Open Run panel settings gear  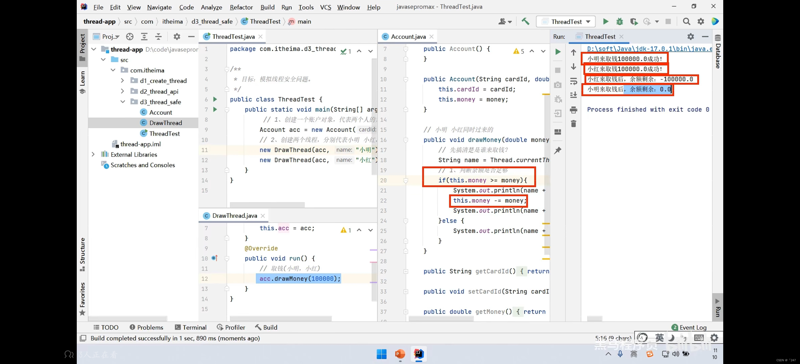pyautogui.click(x=691, y=37)
